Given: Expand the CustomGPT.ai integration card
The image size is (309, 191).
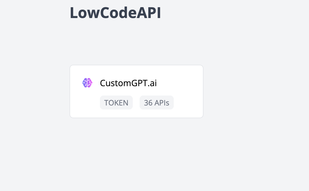Looking at the screenshot, I should 137,91.
